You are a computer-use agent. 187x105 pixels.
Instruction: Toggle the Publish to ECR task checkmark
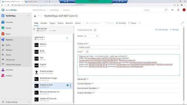(x=67, y=85)
